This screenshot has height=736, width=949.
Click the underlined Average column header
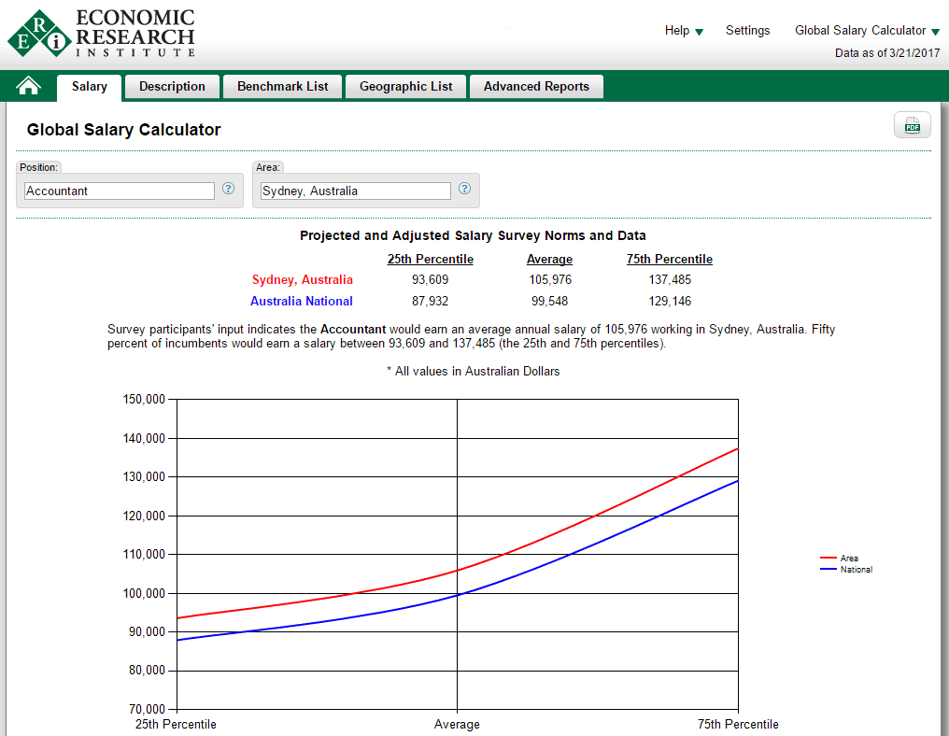coord(549,259)
